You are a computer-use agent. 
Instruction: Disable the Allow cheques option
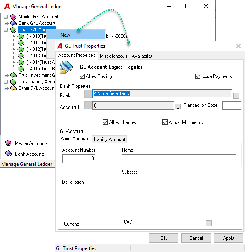click(105, 122)
